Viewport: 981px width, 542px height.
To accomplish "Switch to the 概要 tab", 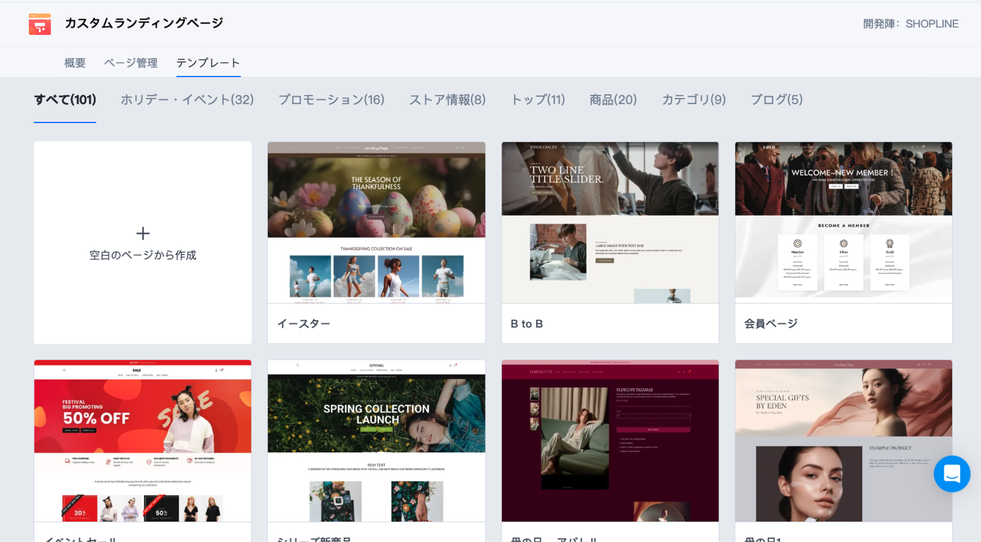I will 75,63.
